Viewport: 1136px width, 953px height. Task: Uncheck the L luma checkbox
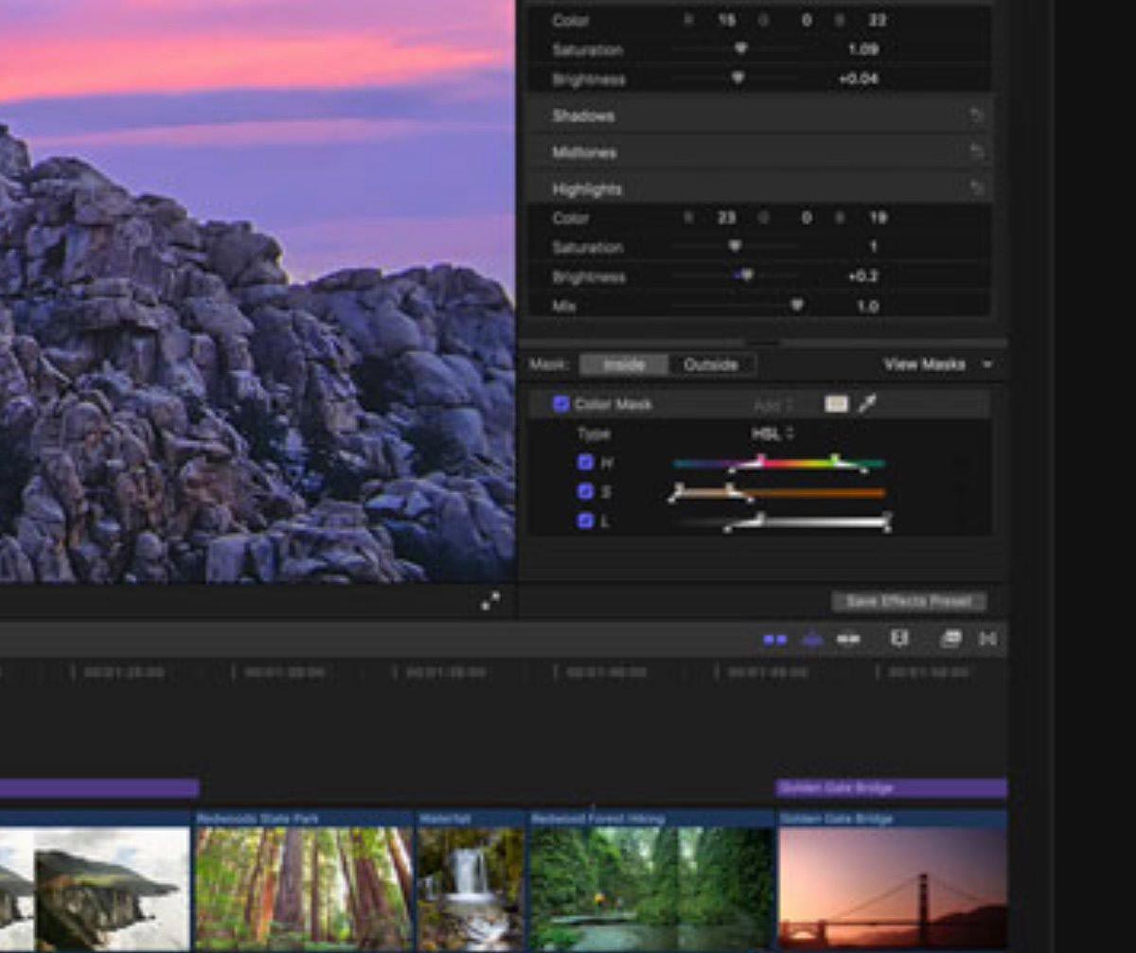[x=585, y=521]
